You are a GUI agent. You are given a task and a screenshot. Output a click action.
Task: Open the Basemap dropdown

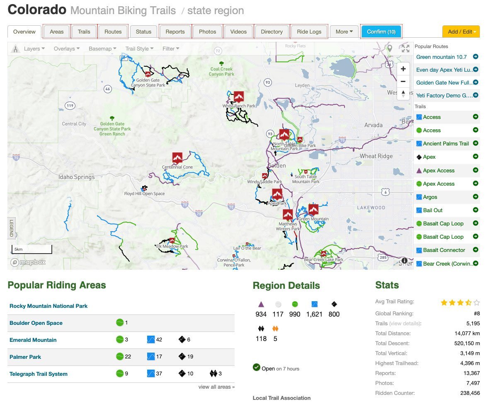click(x=103, y=48)
